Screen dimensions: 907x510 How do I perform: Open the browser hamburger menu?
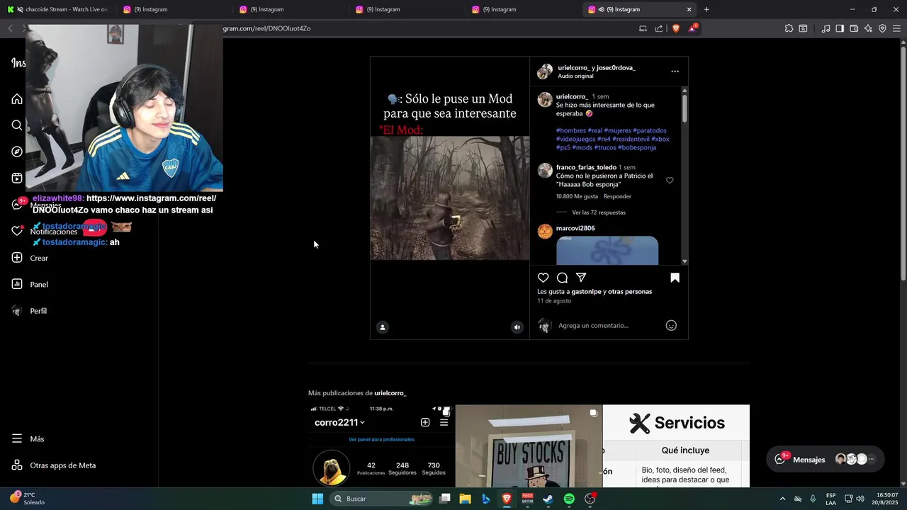click(x=897, y=28)
